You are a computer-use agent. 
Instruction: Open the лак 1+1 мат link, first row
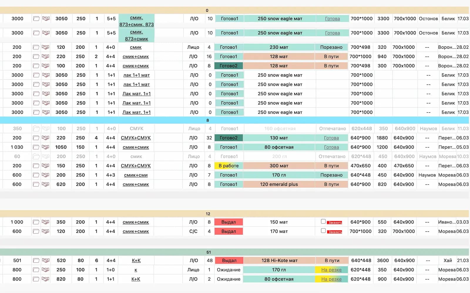pos(136,75)
